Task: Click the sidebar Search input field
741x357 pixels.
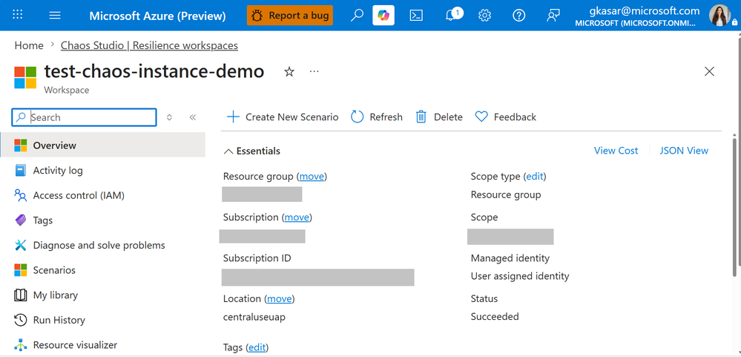Action: pyautogui.click(x=84, y=117)
